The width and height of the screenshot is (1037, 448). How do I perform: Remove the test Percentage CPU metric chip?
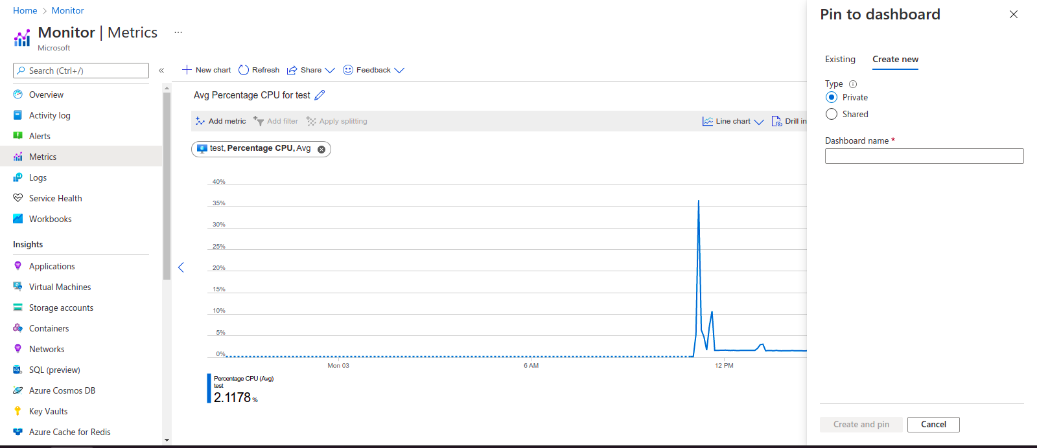(321, 150)
